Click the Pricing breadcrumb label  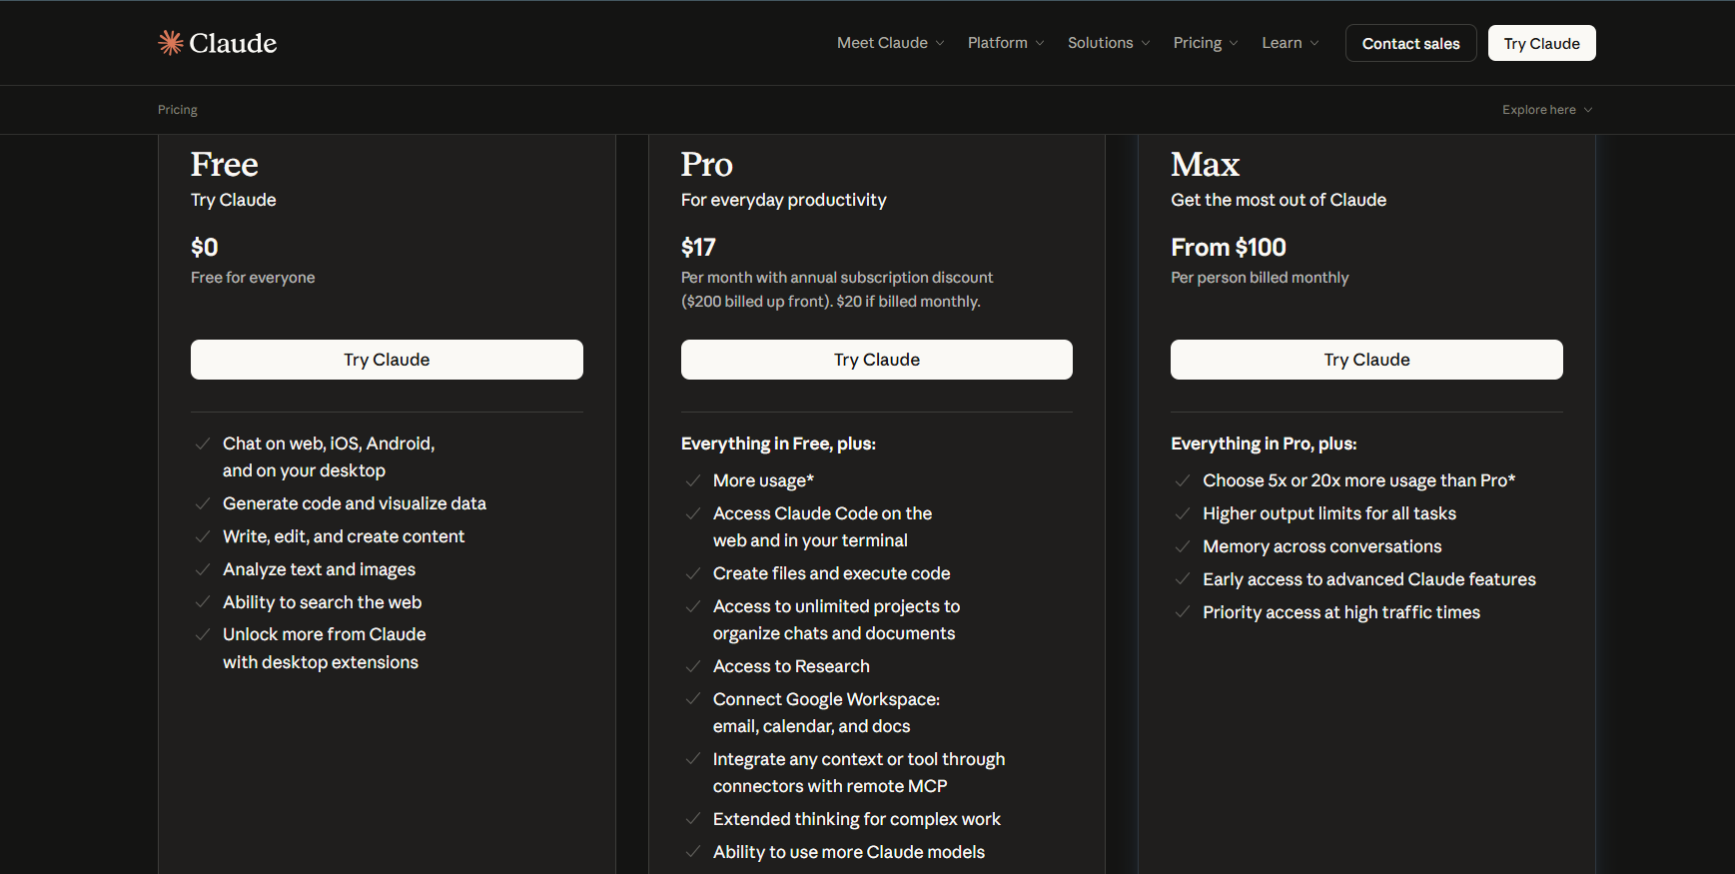pos(178,110)
